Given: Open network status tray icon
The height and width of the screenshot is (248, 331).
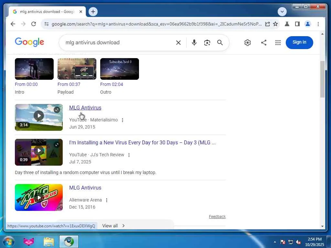Looking at the screenshot, I should click(x=291, y=242).
